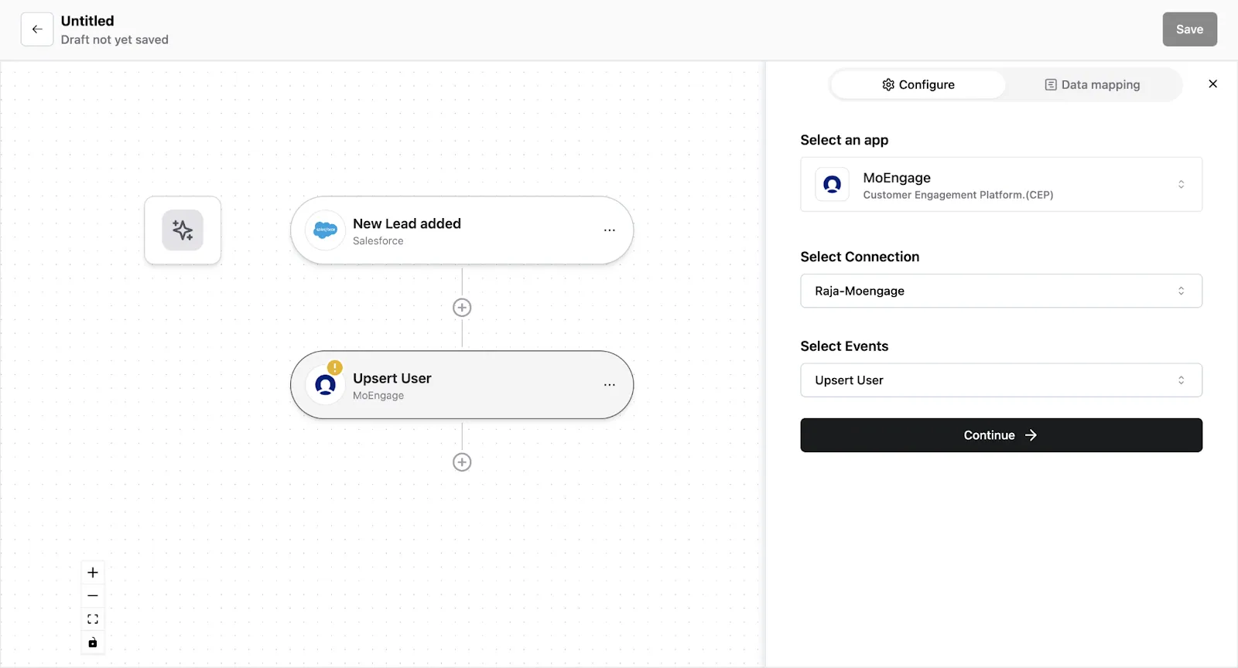Viewport: 1238px width, 668px height.
Task: Click the 'Select an app' heading
Action: point(844,140)
